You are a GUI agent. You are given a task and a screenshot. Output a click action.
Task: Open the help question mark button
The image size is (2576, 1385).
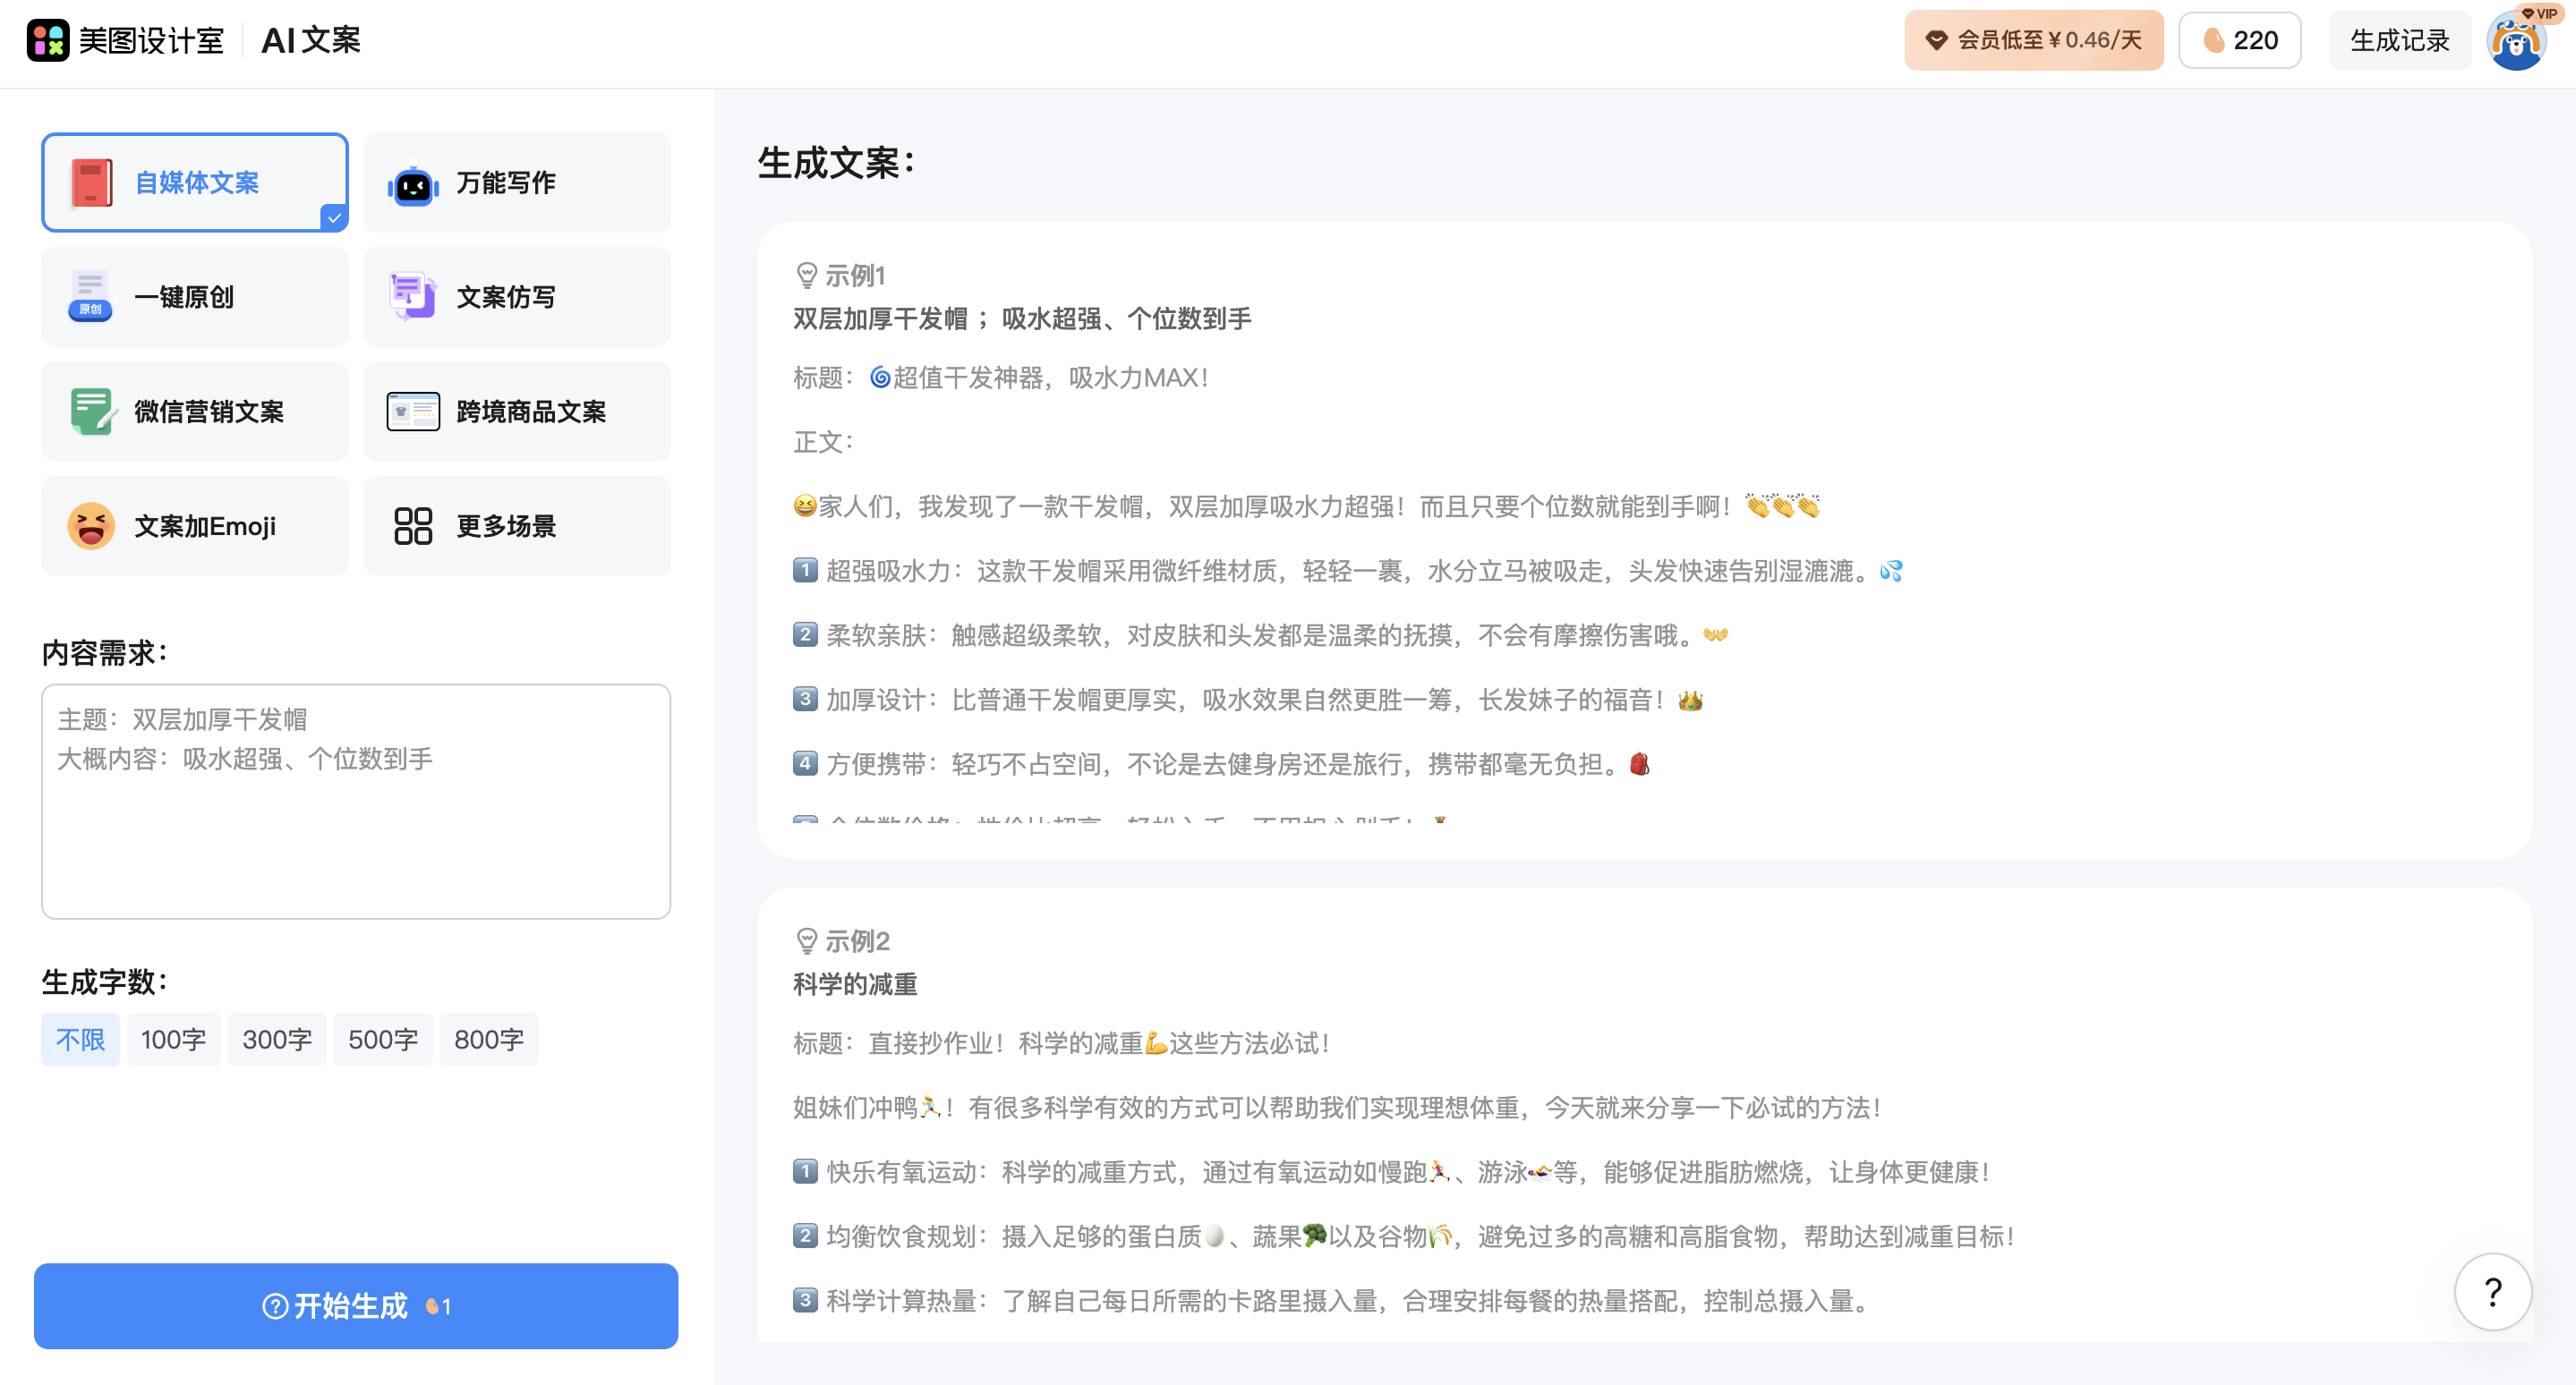pyautogui.click(x=2493, y=1291)
